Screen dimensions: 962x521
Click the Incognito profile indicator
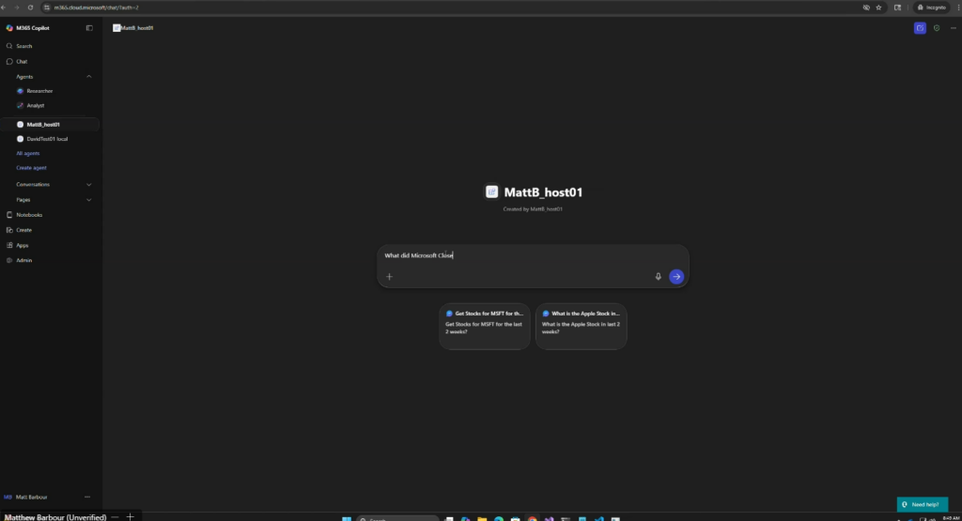tap(931, 8)
